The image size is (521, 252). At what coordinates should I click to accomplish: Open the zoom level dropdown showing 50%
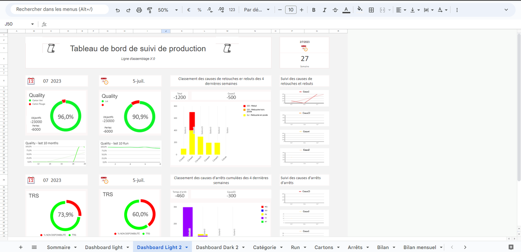168,10
